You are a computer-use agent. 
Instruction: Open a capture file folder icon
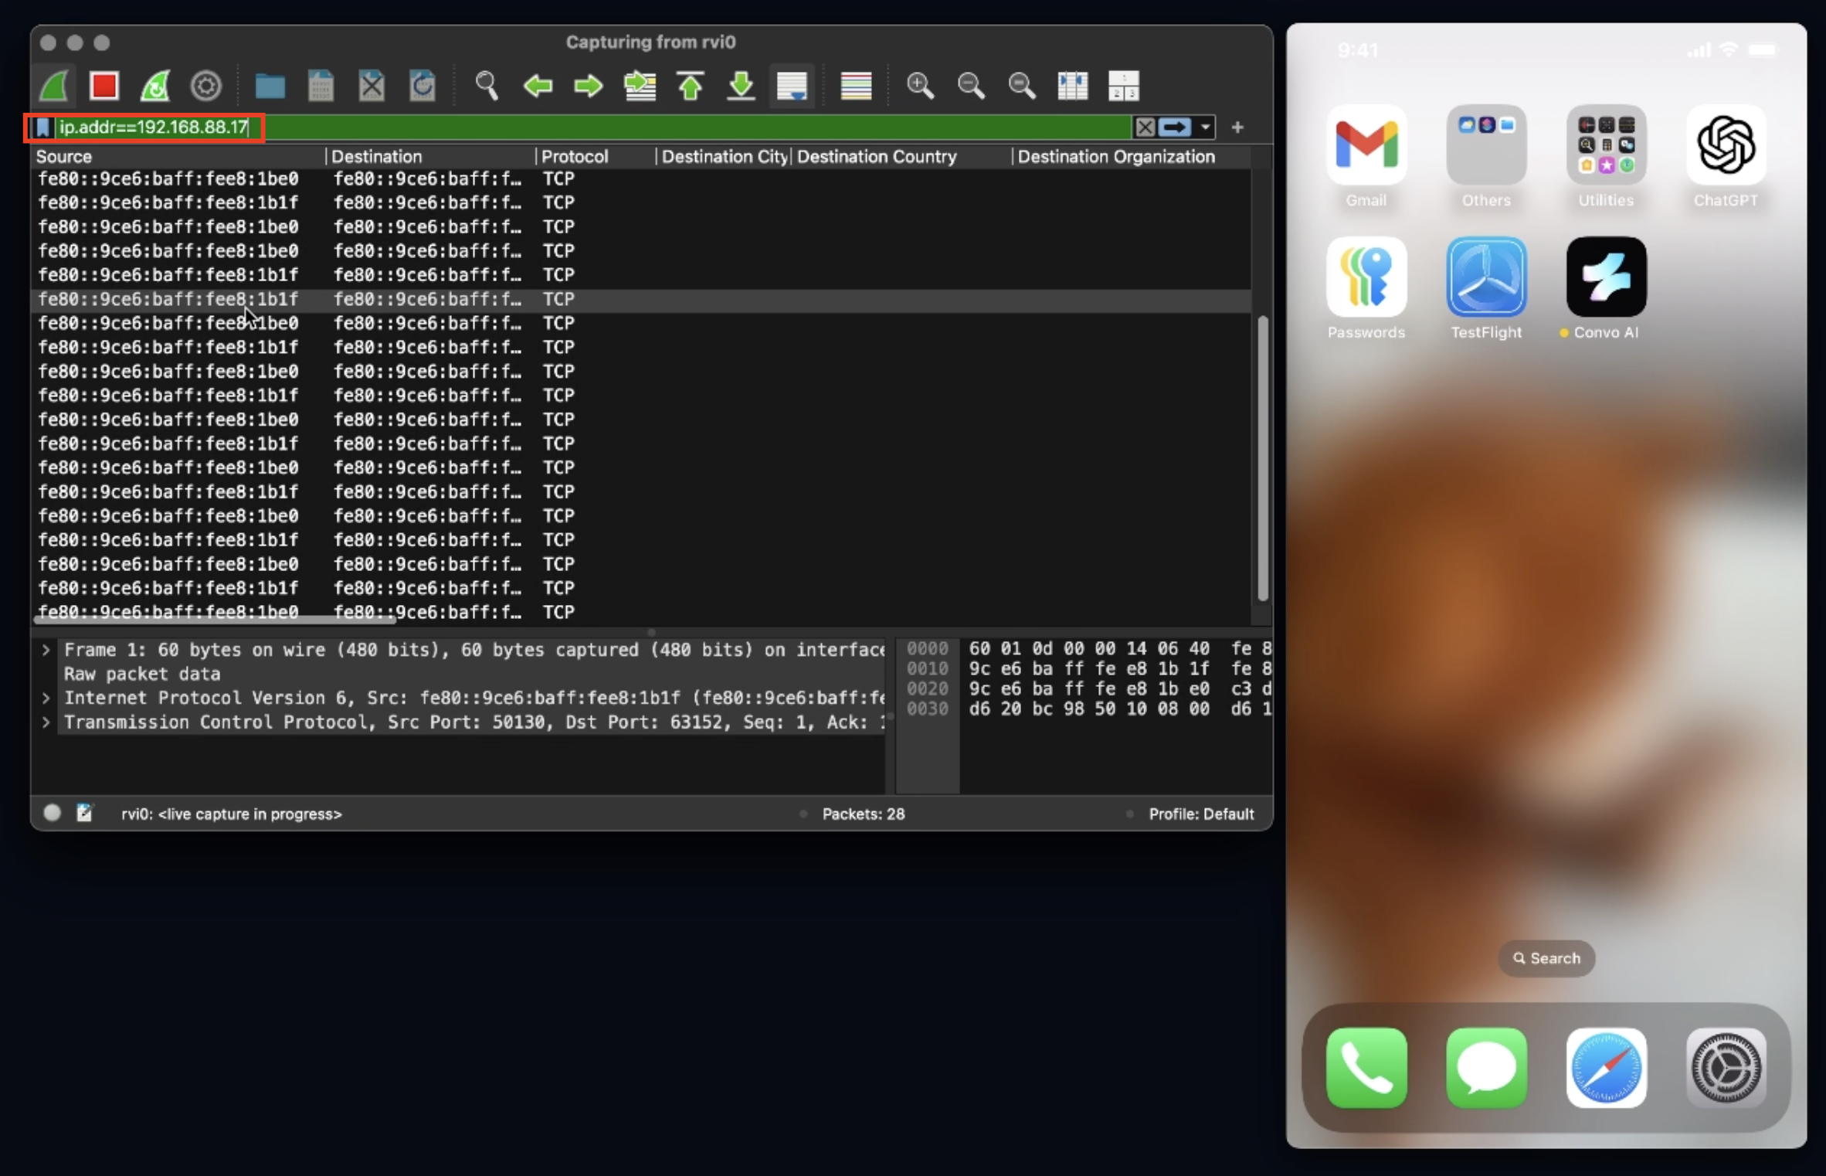click(x=270, y=86)
